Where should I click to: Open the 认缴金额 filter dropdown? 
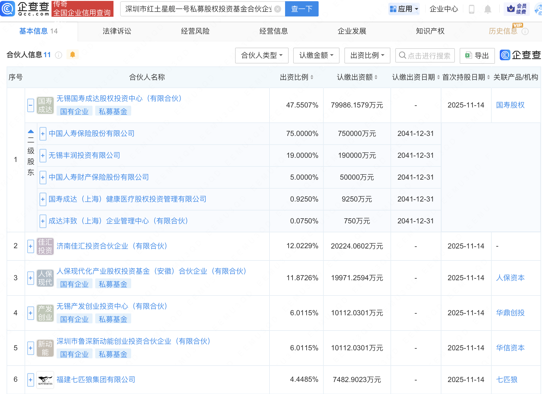pyautogui.click(x=316, y=55)
